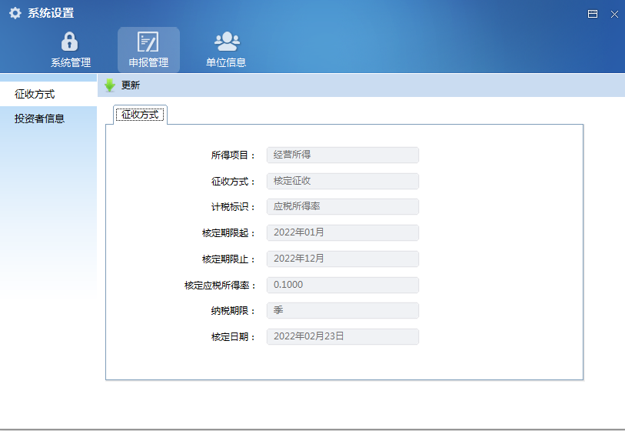Click the 所得项目 field showing 经营所得
The height and width of the screenshot is (431, 625).
(342, 155)
